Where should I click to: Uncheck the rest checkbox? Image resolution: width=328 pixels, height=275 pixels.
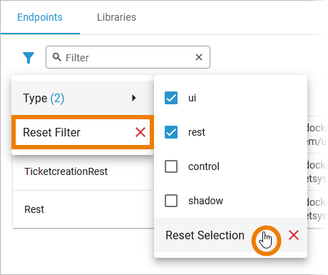click(x=171, y=132)
